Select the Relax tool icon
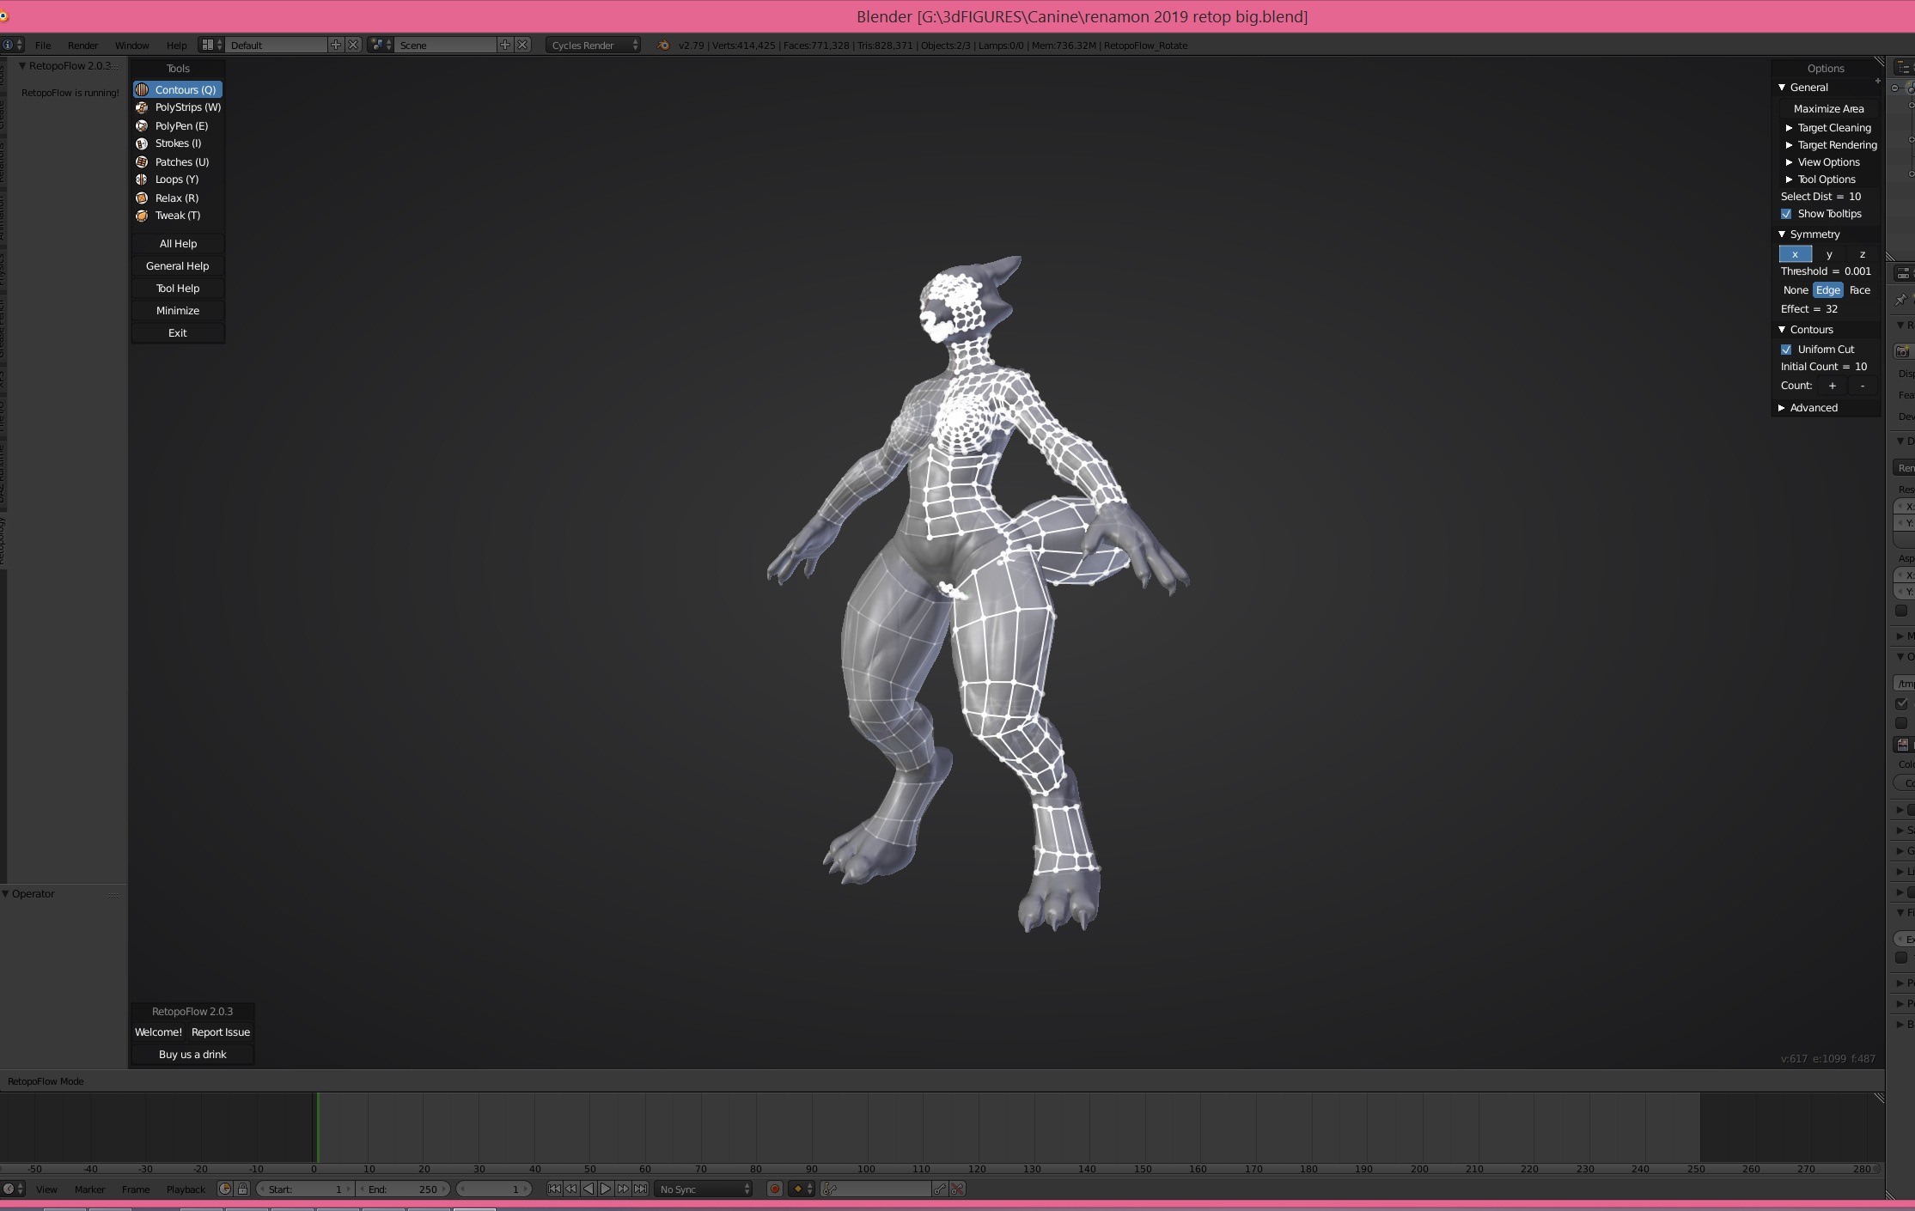Screen dimensions: 1915x1211 [142, 198]
